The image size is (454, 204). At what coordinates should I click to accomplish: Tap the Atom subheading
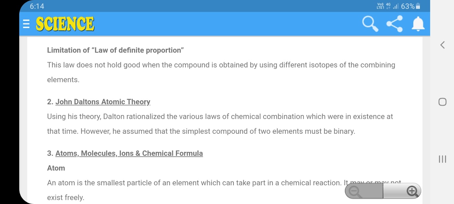56,168
